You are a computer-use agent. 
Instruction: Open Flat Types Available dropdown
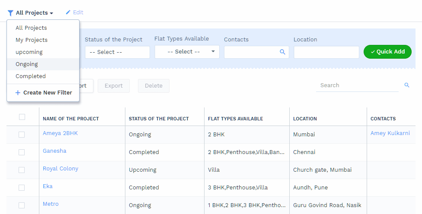(x=187, y=51)
